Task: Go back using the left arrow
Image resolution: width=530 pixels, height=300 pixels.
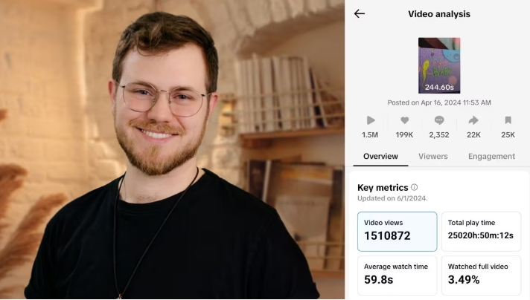Action: [x=360, y=14]
